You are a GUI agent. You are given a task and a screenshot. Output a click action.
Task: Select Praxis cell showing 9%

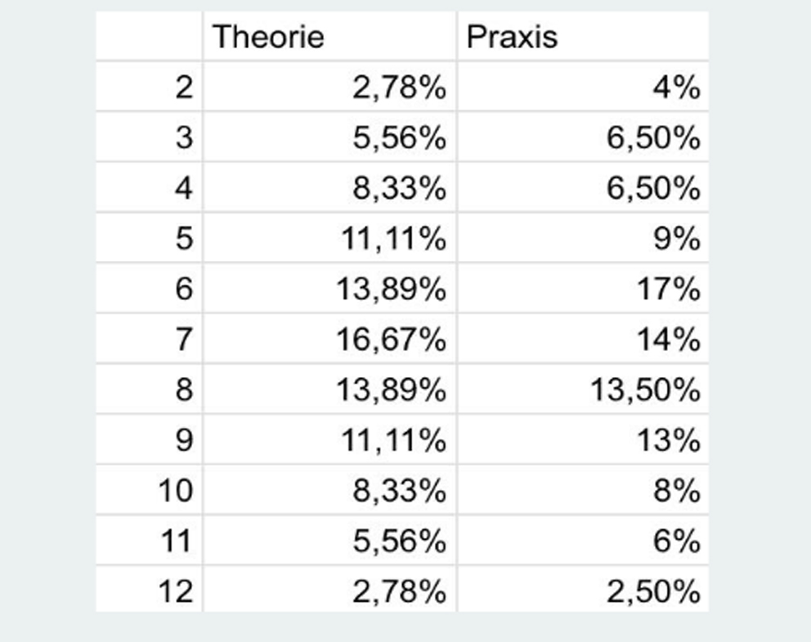tap(582, 239)
